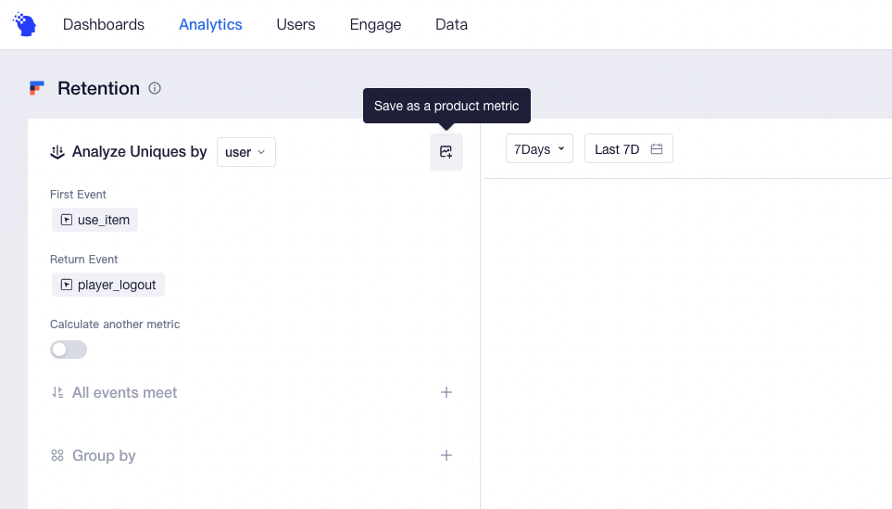Go to the Dashboards menu
Screen dimensions: 892x509
coord(104,24)
